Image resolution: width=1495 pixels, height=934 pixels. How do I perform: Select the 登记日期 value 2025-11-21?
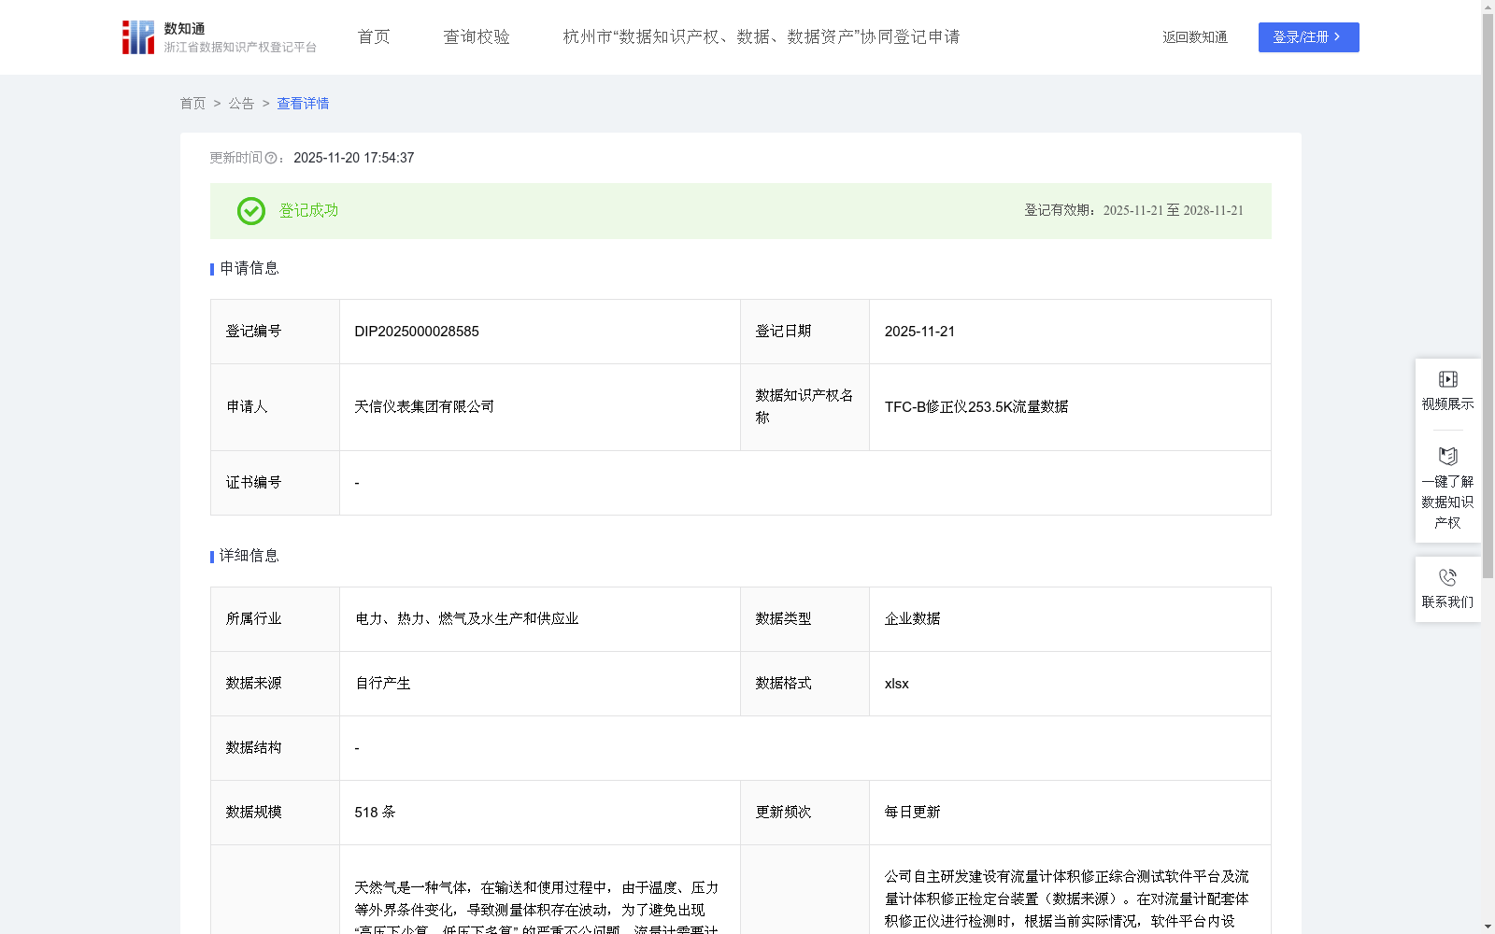pyautogui.click(x=919, y=332)
